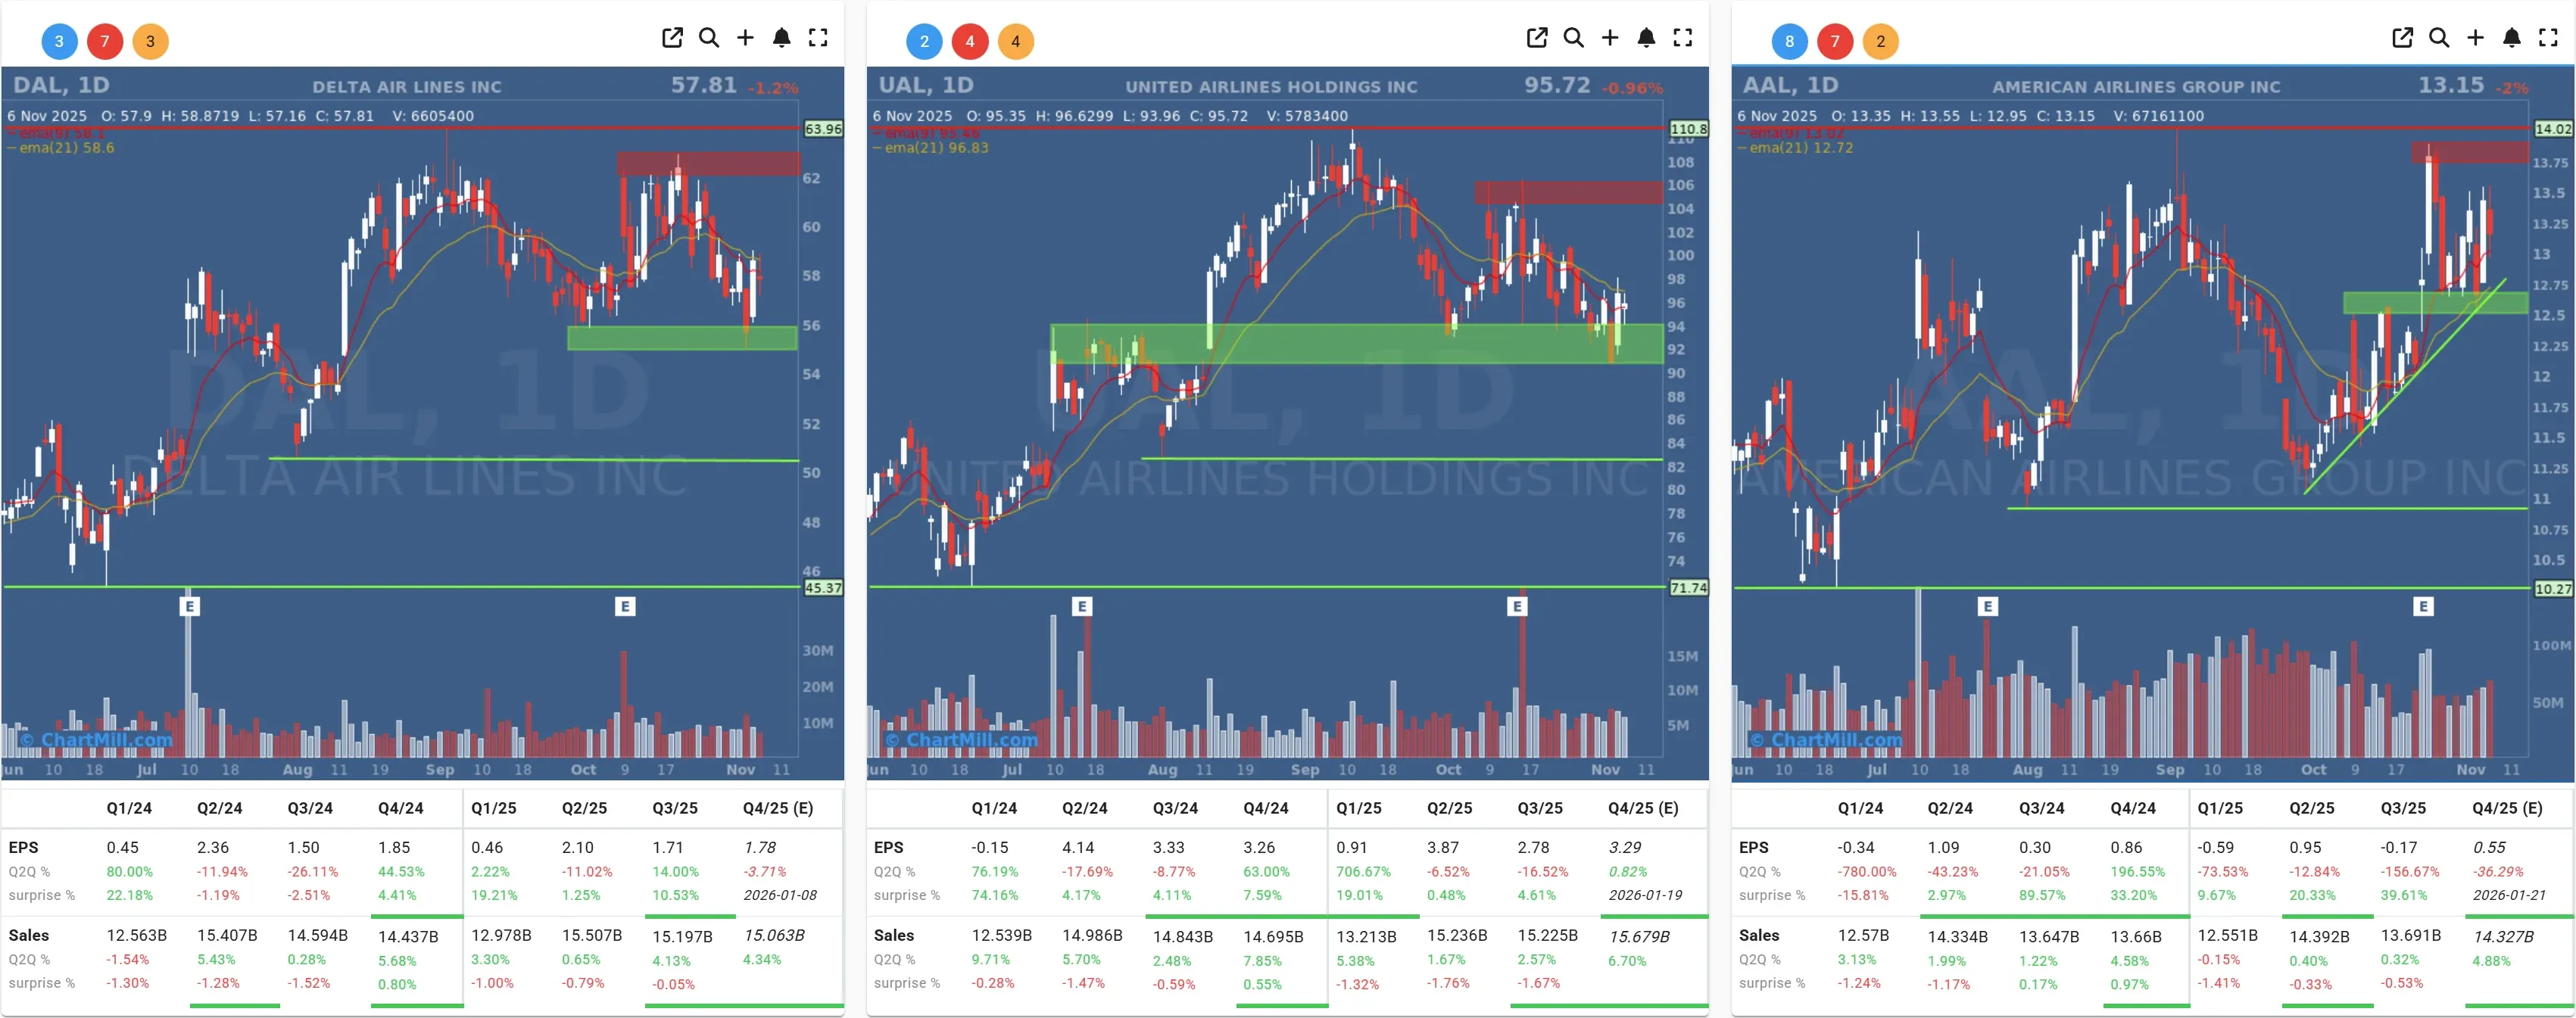Click the plus icon on the AAL chart

click(2475, 37)
